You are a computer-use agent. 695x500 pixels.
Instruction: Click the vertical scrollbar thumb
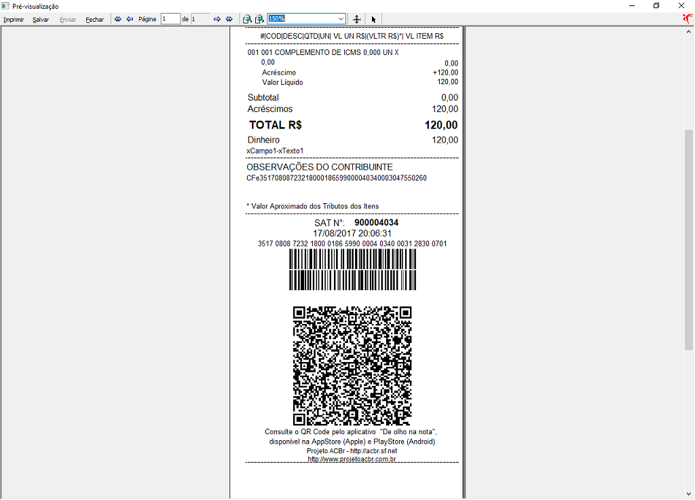point(689,240)
